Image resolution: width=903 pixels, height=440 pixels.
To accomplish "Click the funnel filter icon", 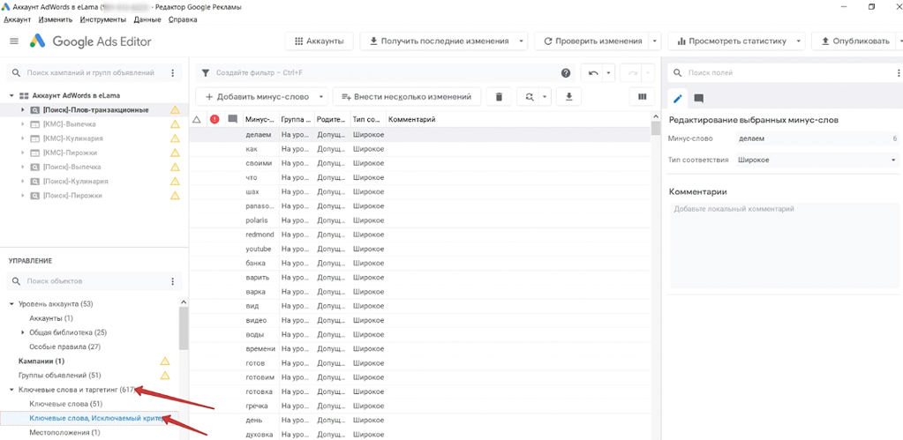I will coord(206,73).
